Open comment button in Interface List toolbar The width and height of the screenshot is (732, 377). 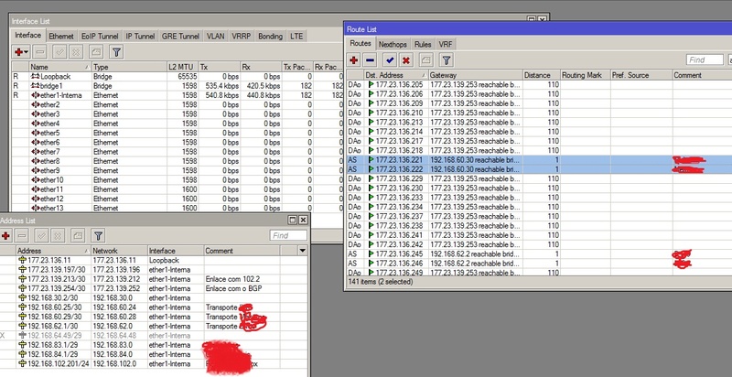click(x=96, y=51)
